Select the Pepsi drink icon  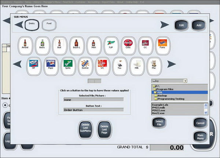[51, 66]
